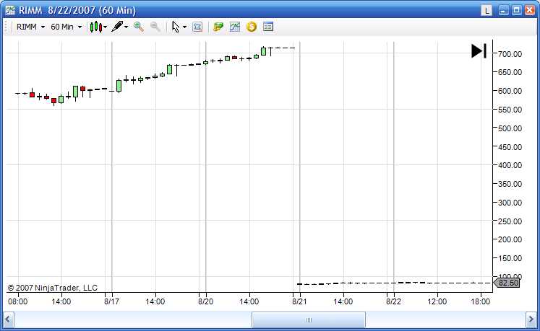This screenshot has height=331, width=540.
Task: Click the NinjaTrader app icon in title bar
Action: pos(10,10)
